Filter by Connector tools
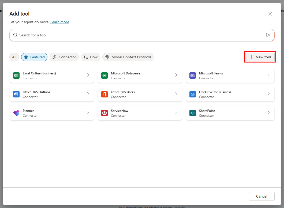The height and width of the screenshot is (208, 284). click(64, 57)
